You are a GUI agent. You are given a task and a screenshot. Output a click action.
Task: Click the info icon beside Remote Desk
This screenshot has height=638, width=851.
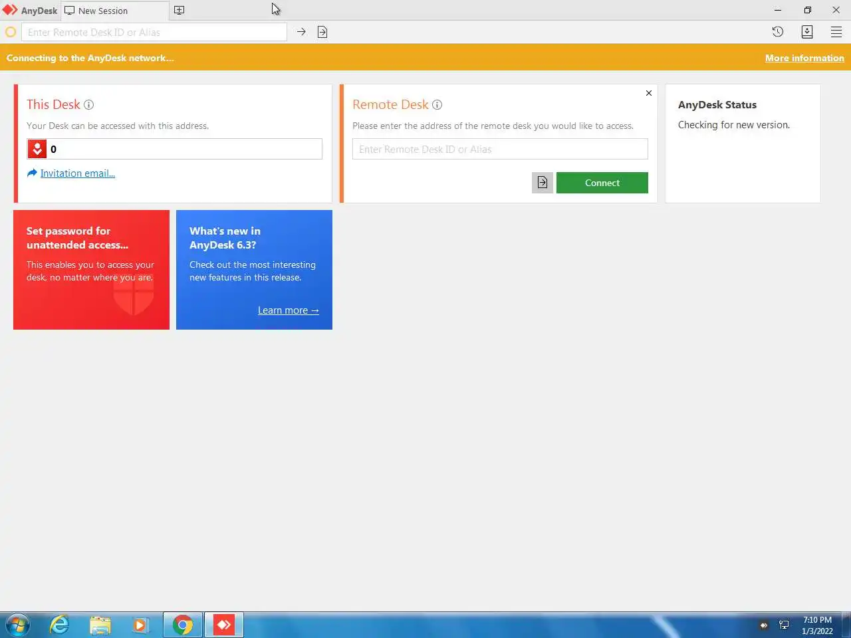coord(437,105)
